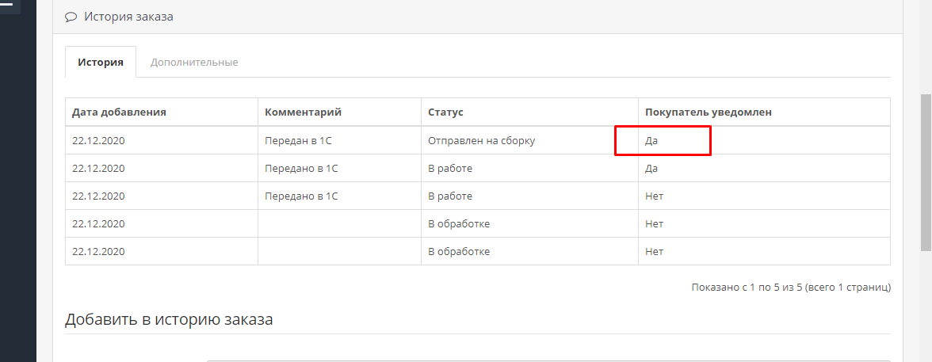Click the Покупатель уведомлен column header
932x362 pixels.
tap(709, 112)
